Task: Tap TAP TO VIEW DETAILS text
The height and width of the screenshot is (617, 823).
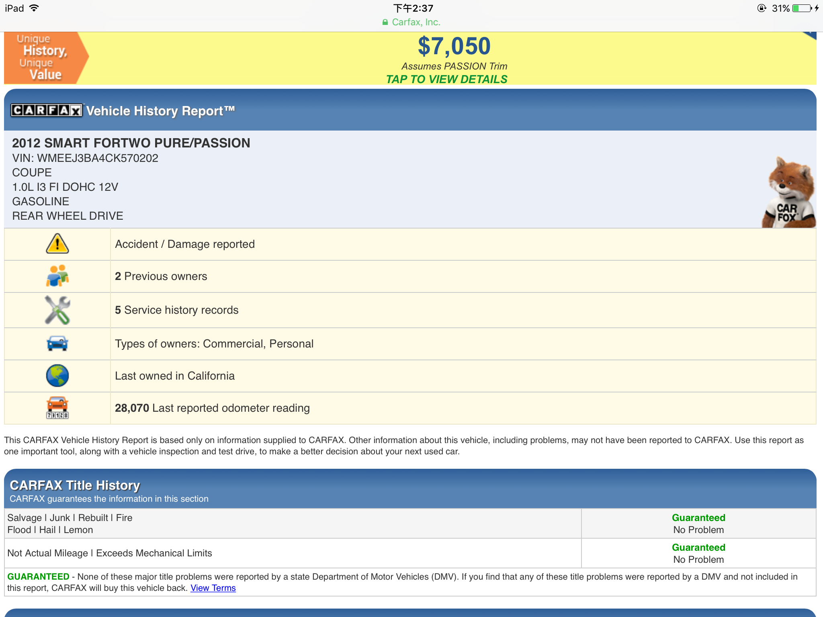Action: pyautogui.click(x=446, y=79)
